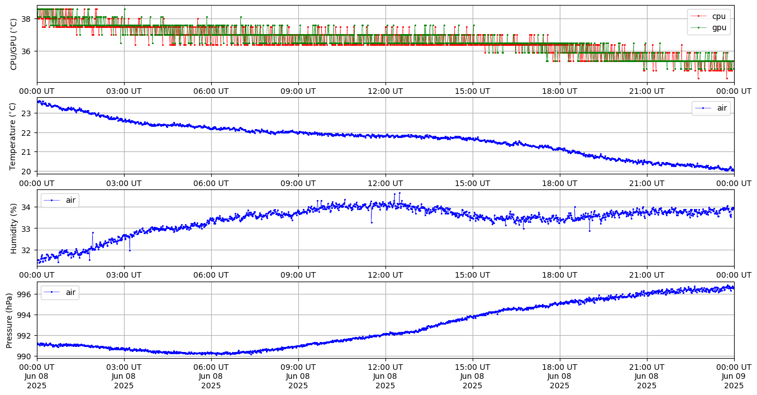The width and height of the screenshot is (757, 395).
Task: Click 06:00 UT tick under CPU/GPU plot
Action: point(211,91)
